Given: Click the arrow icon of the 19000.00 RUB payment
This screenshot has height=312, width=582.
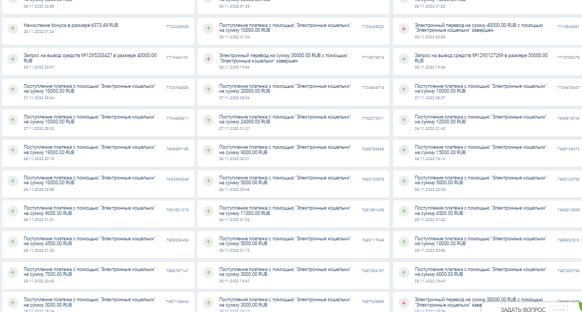Looking at the screenshot, I should (x=13, y=151).
